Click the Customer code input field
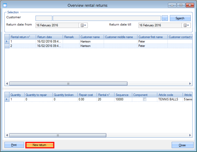 click(x=44, y=18)
